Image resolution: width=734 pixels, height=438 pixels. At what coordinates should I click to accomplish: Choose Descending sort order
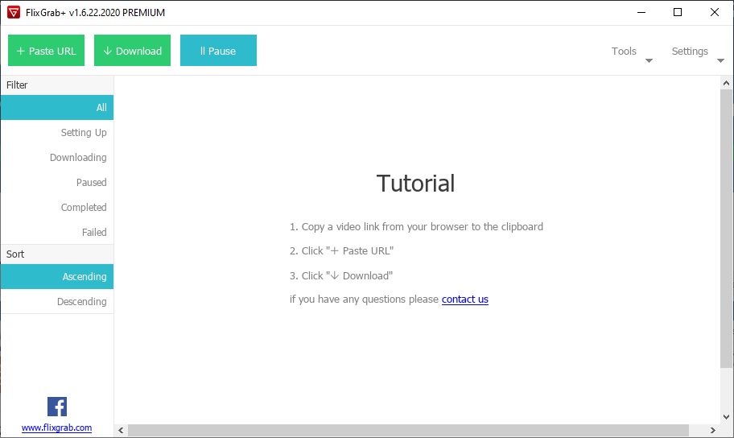coord(57,301)
